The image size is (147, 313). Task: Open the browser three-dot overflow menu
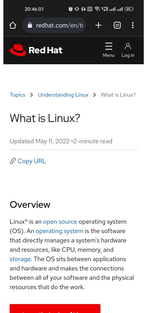133,25
